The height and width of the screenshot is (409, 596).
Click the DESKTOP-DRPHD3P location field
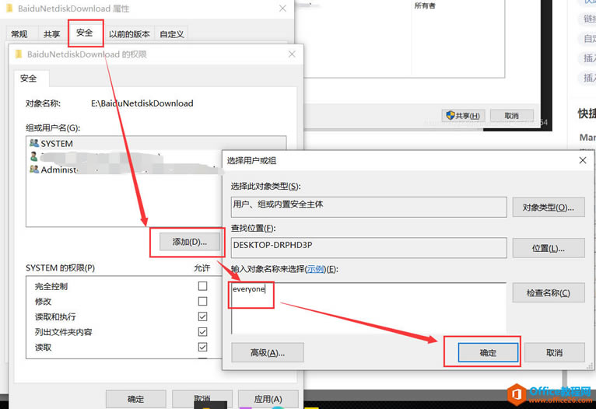tap(369, 247)
